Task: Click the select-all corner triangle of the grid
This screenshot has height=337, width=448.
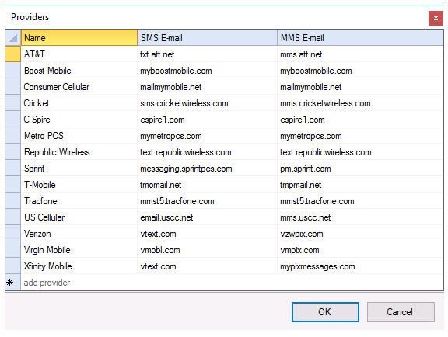Action: [13, 38]
